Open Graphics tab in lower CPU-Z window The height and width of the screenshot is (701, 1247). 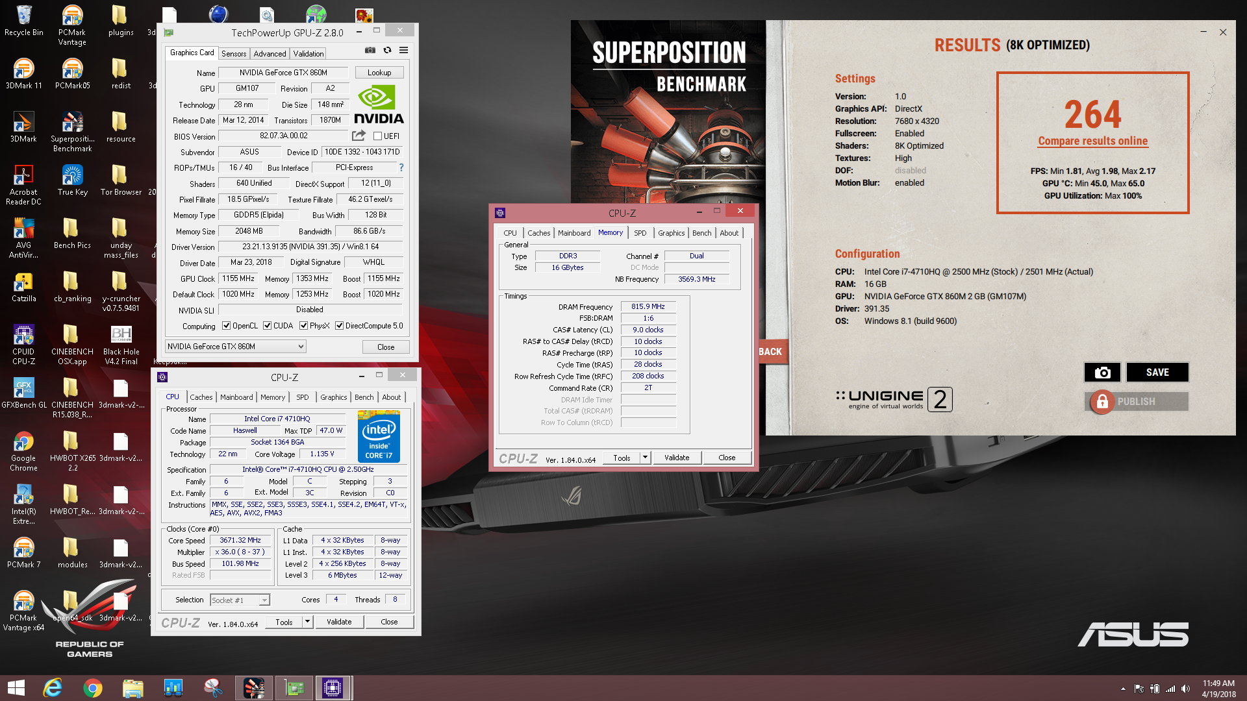click(x=334, y=397)
